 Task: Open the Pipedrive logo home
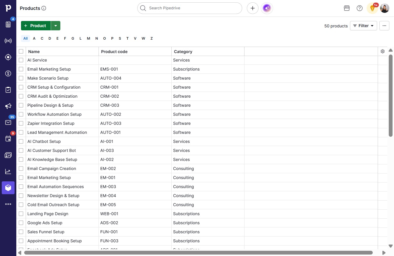[x=8, y=8]
